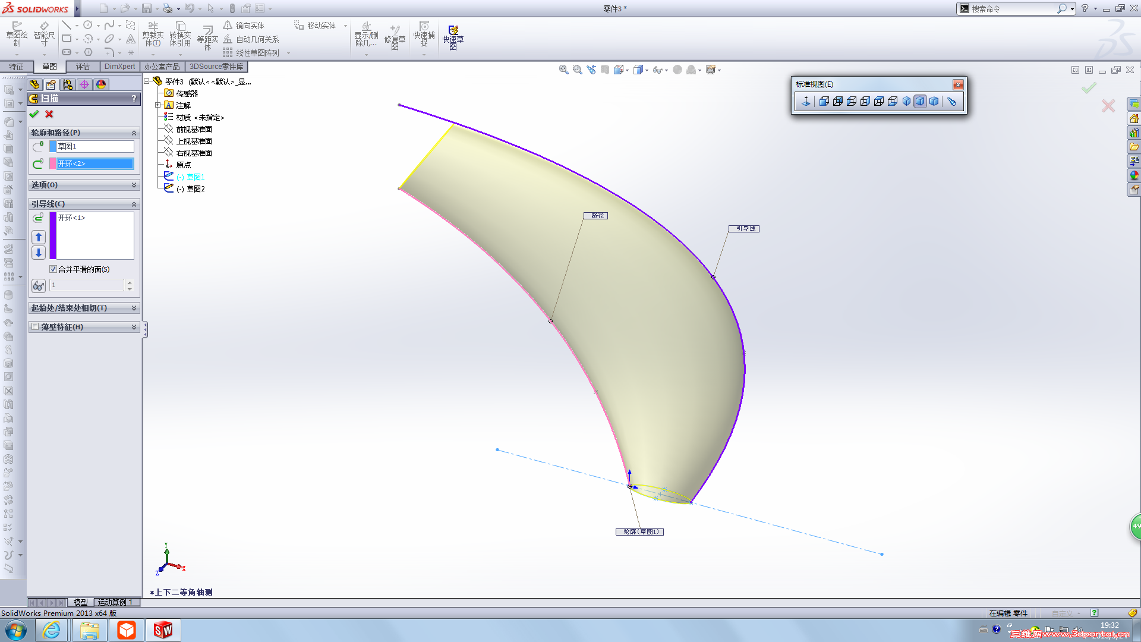Move guide curve down with blue arrow
Screen dimensions: 1141x642
click(x=39, y=253)
